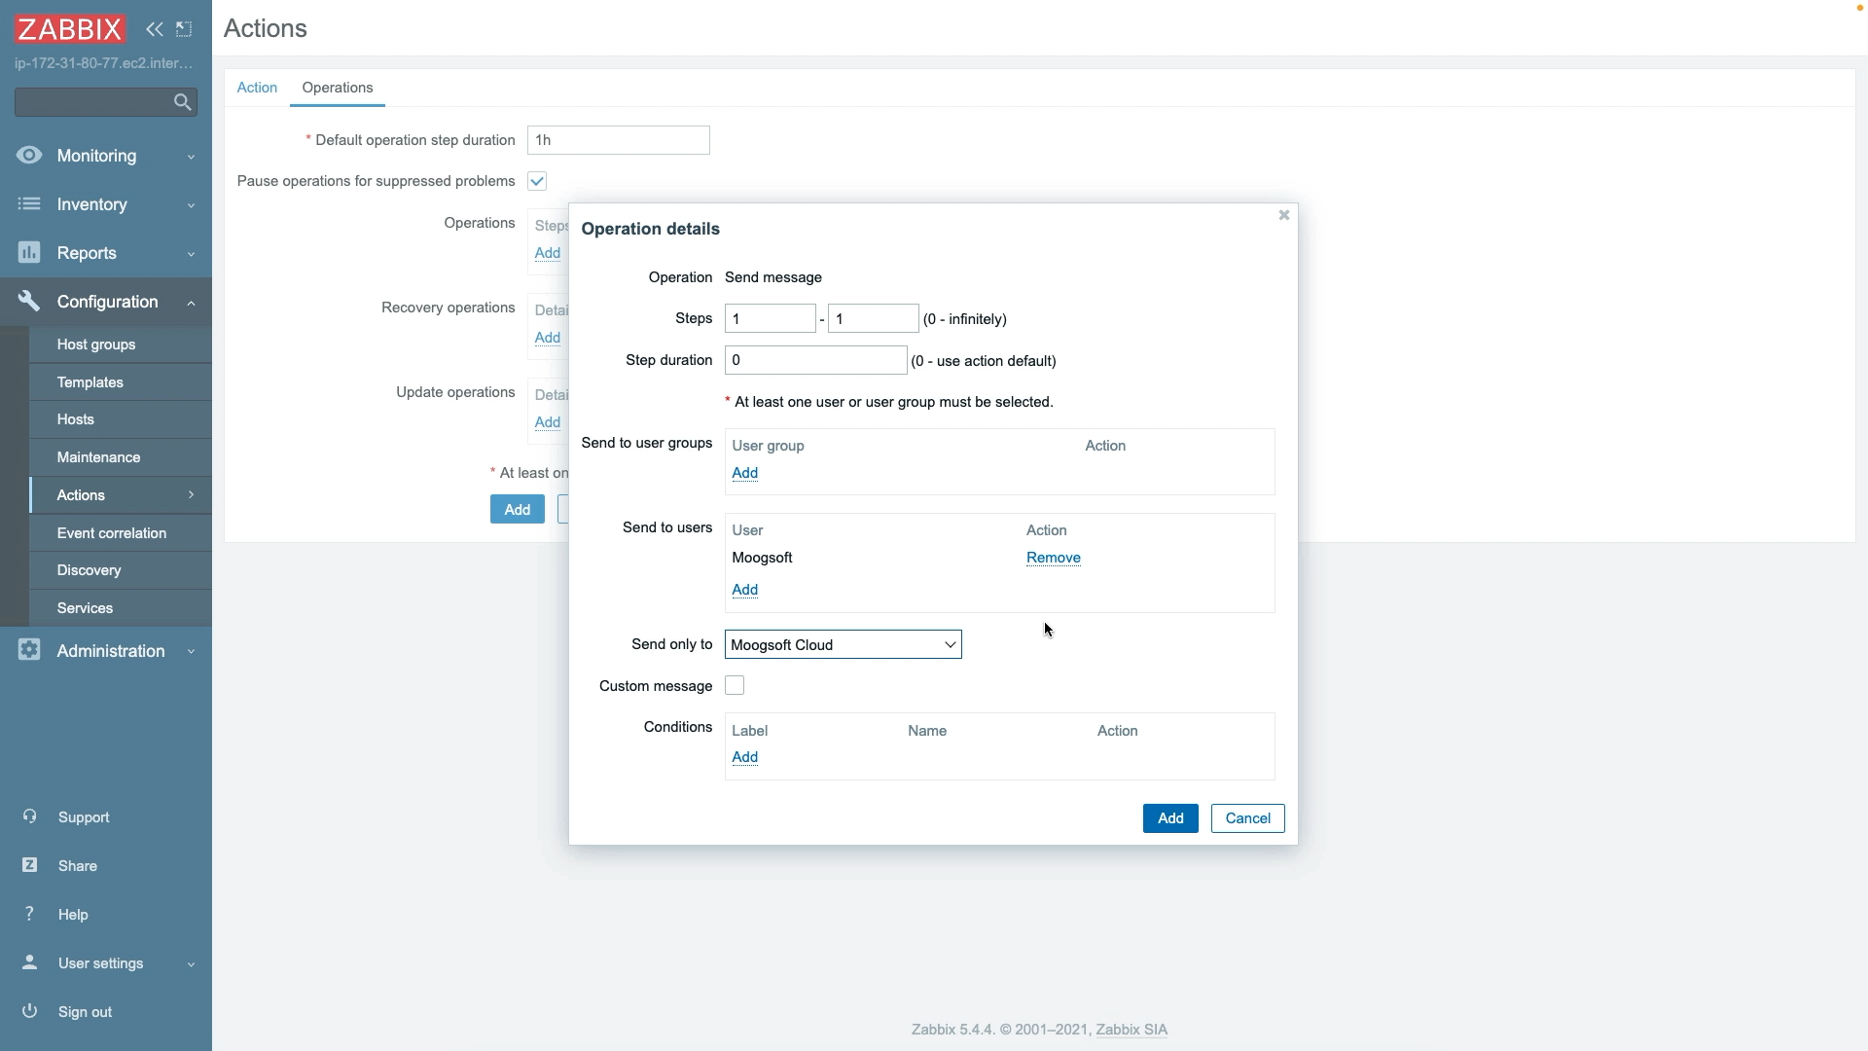The width and height of the screenshot is (1868, 1051).
Task: Open the Send only to dropdown
Action: pyautogui.click(x=844, y=644)
